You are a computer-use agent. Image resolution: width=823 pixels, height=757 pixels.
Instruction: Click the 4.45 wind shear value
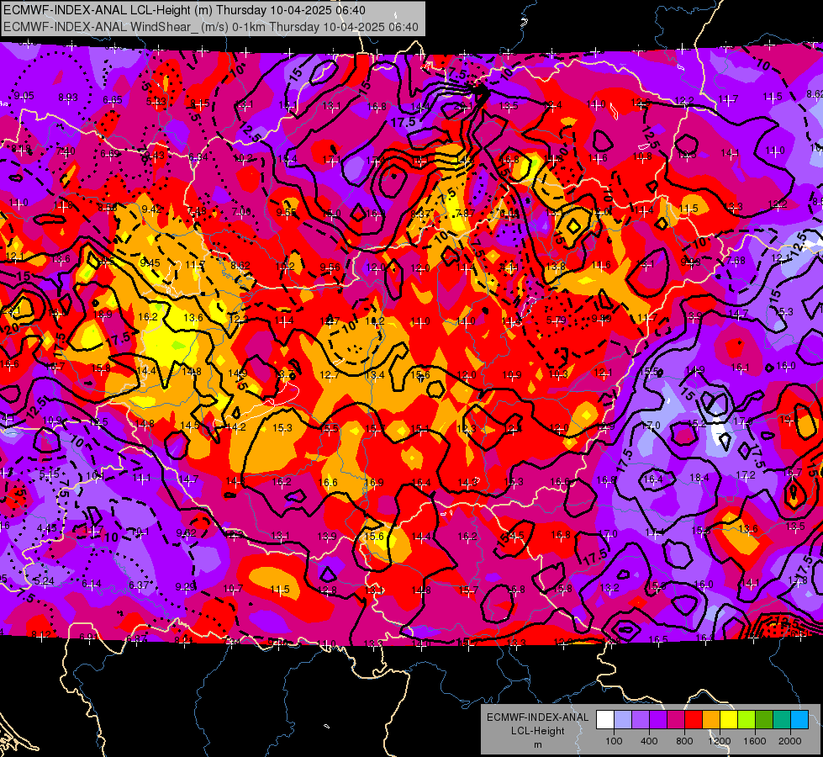click(x=47, y=527)
